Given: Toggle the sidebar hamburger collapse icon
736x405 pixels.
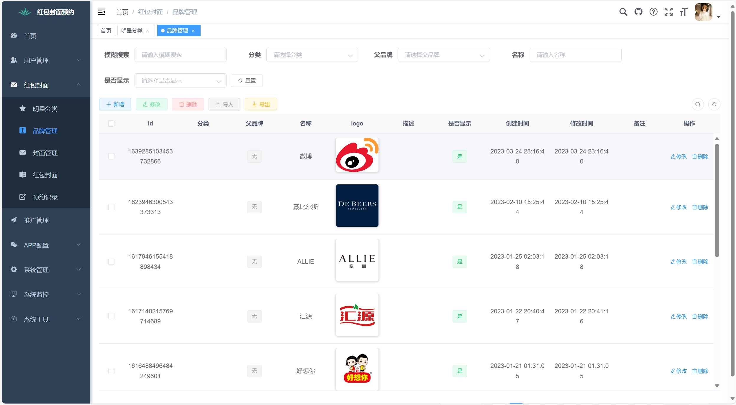Looking at the screenshot, I should pos(101,12).
